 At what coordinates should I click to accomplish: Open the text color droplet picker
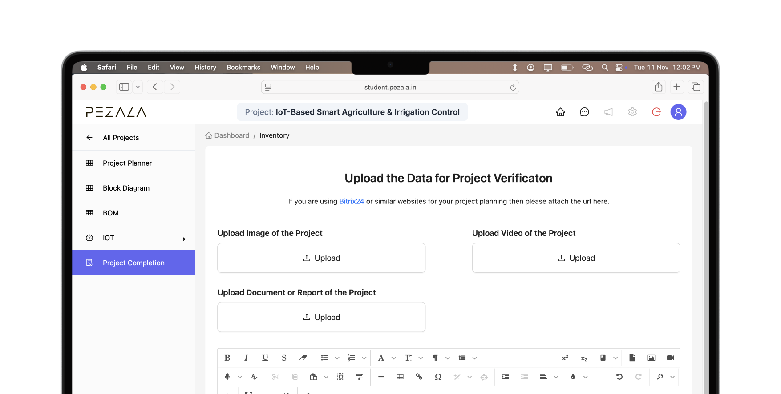pos(573,377)
